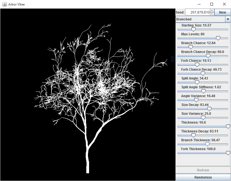Click the Fork Chance slider handle

coord(197,65)
